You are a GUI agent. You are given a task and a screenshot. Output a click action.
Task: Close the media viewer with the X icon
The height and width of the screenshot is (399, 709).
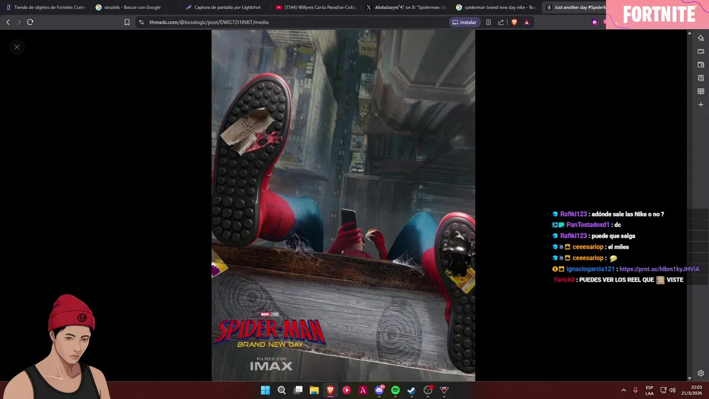tap(17, 47)
